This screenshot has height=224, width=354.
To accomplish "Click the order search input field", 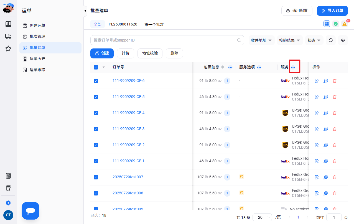I will 167,40.
